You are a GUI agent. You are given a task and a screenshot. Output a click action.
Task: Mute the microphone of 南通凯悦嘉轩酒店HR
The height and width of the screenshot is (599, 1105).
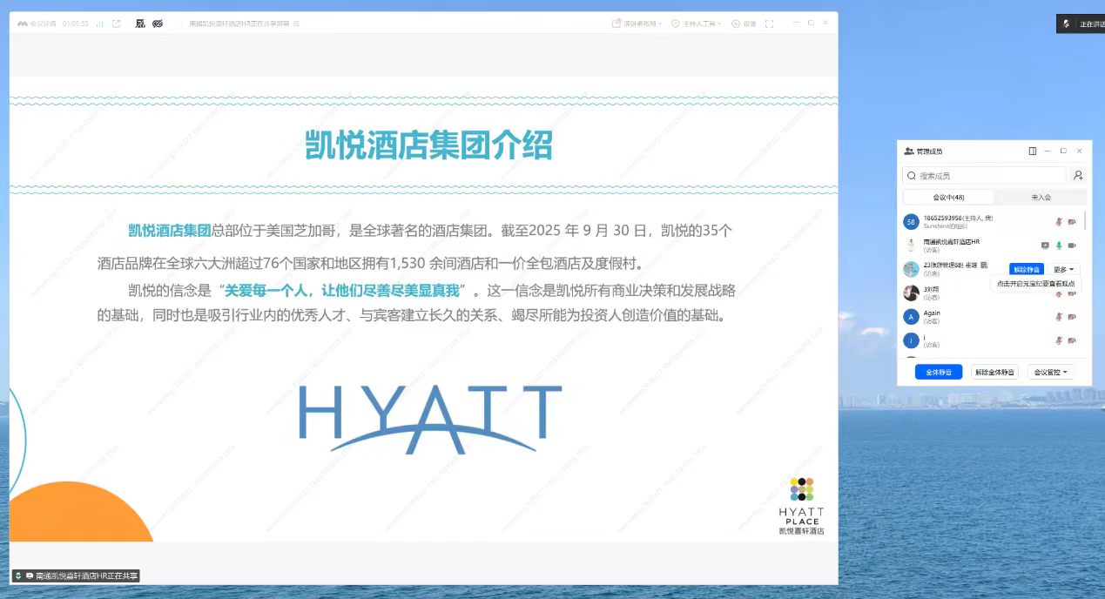click(x=1059, y=246)
